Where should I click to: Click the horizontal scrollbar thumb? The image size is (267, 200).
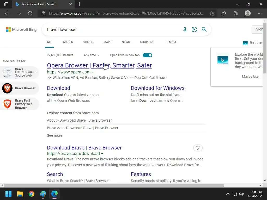114,185
